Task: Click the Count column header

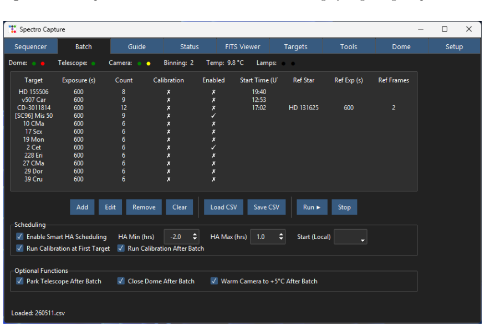Action: coord(124,80)
